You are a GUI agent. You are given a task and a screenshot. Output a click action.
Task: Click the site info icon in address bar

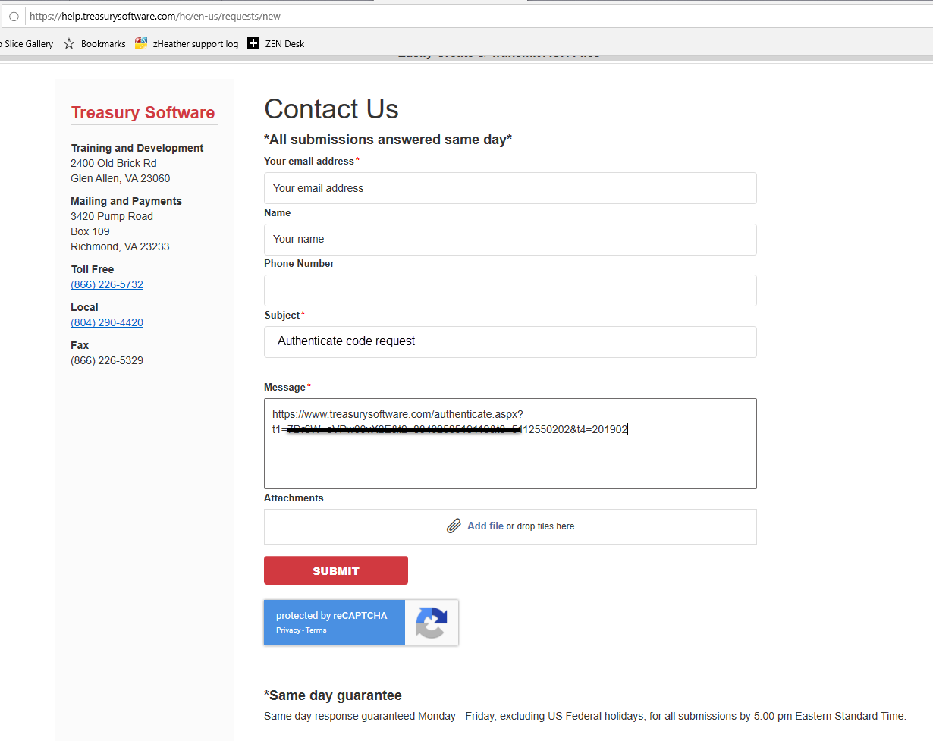pyautogui.click(x=14, y=16)
